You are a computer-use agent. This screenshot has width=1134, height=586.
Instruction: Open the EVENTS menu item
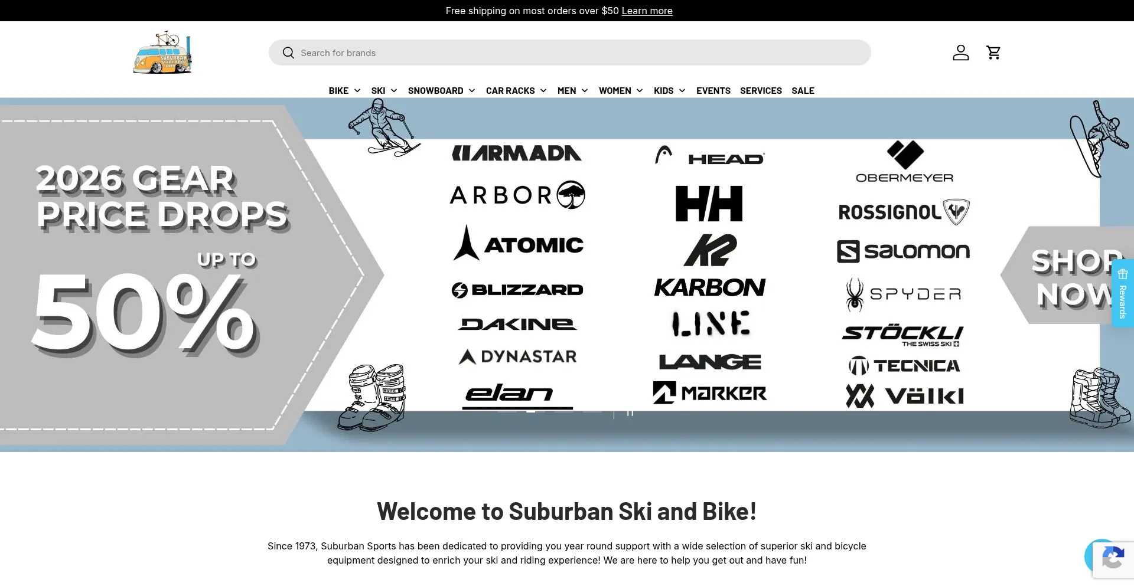[713, 90]
